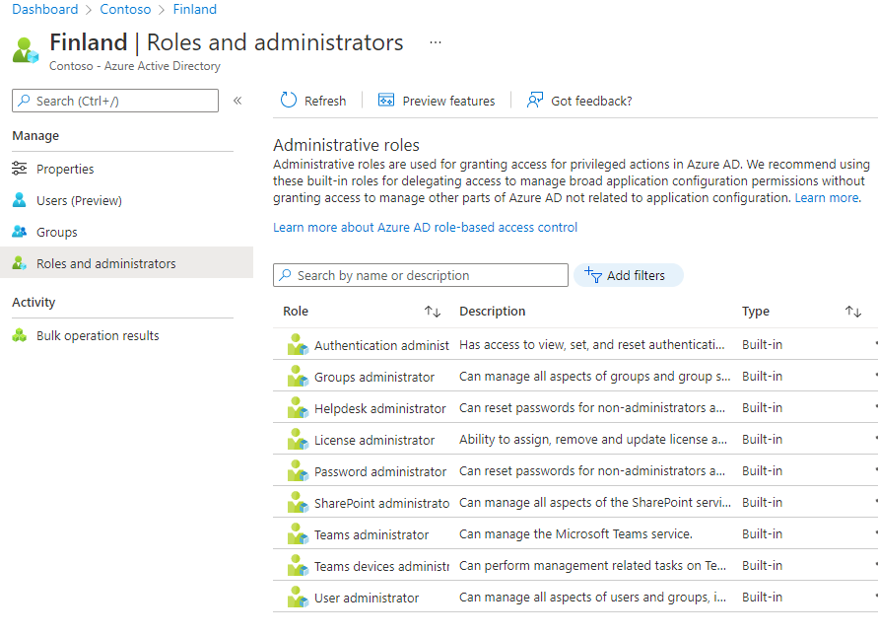Sort the list by the Role column
The width and height of the screenshot is (878, 635).
[432, 312]
